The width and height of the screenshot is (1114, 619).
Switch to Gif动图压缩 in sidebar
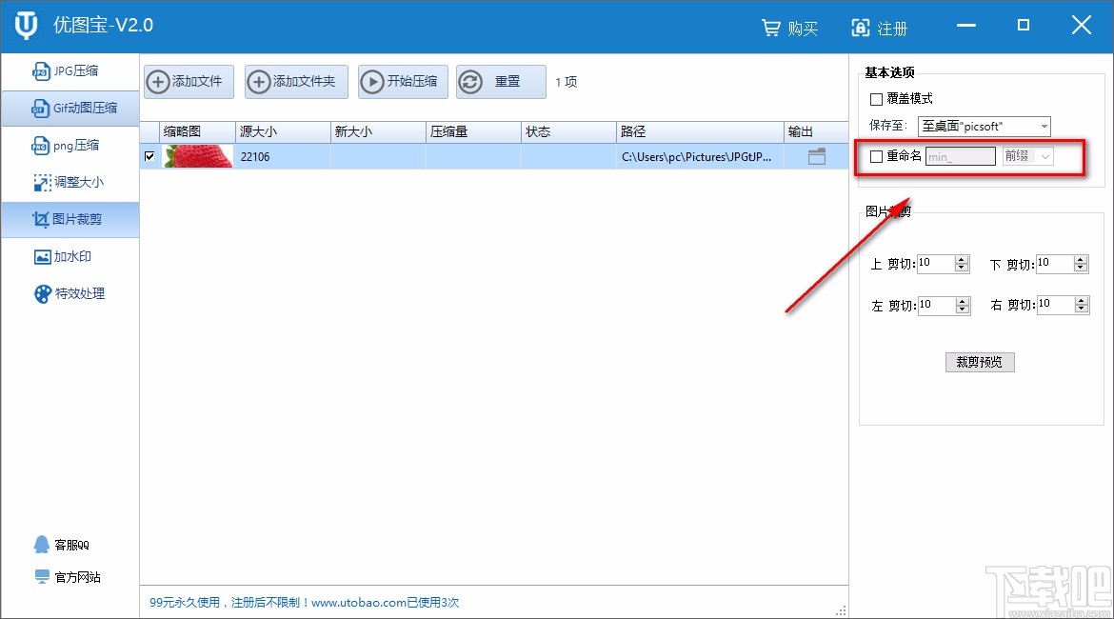70,108
